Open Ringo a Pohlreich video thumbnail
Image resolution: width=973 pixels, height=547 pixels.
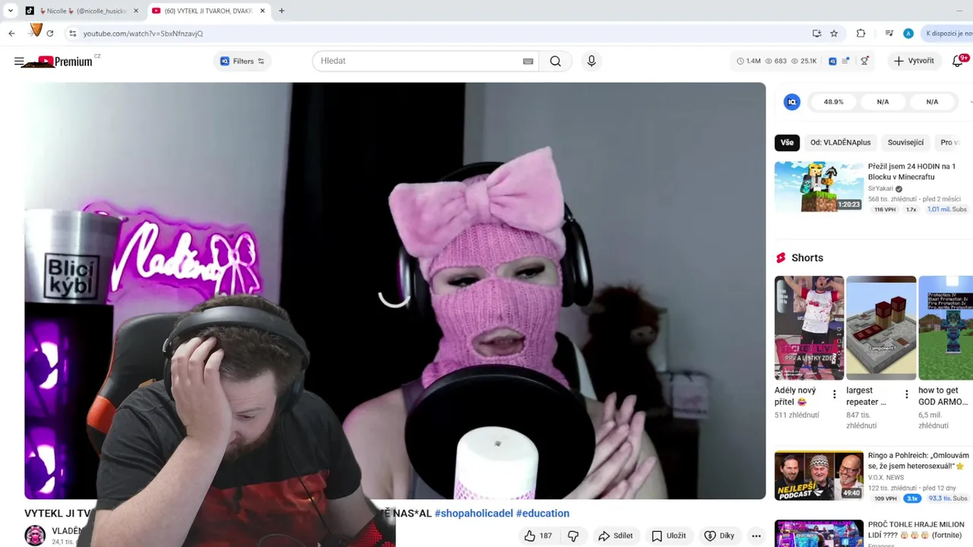819,476
